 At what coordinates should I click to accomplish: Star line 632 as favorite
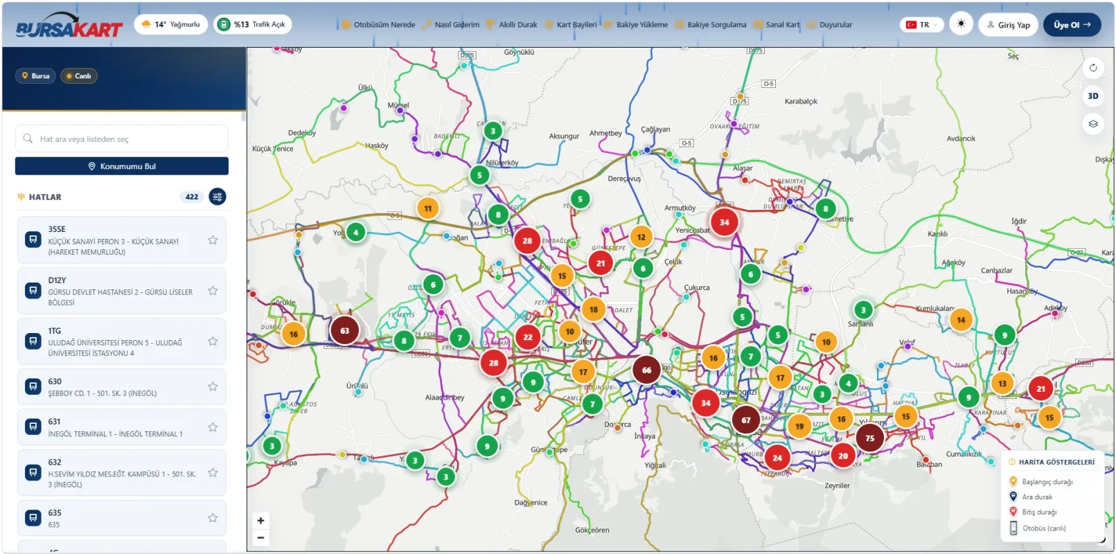pyautogui.click(x=213, y=473)
